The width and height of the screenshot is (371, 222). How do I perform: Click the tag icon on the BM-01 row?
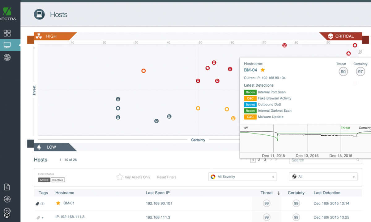38,203
